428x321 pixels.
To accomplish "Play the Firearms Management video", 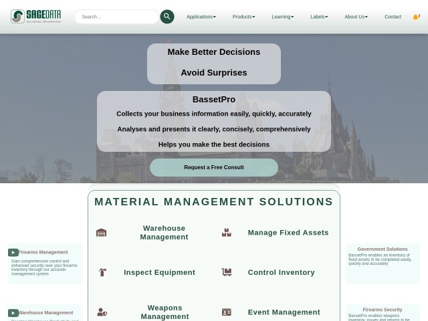I will (x=13, y=253).
